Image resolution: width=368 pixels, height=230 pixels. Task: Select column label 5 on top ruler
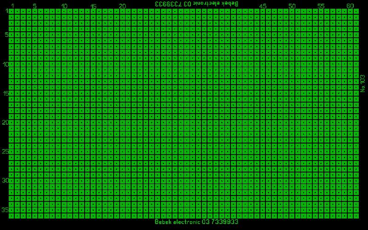(x=34, y=6)
